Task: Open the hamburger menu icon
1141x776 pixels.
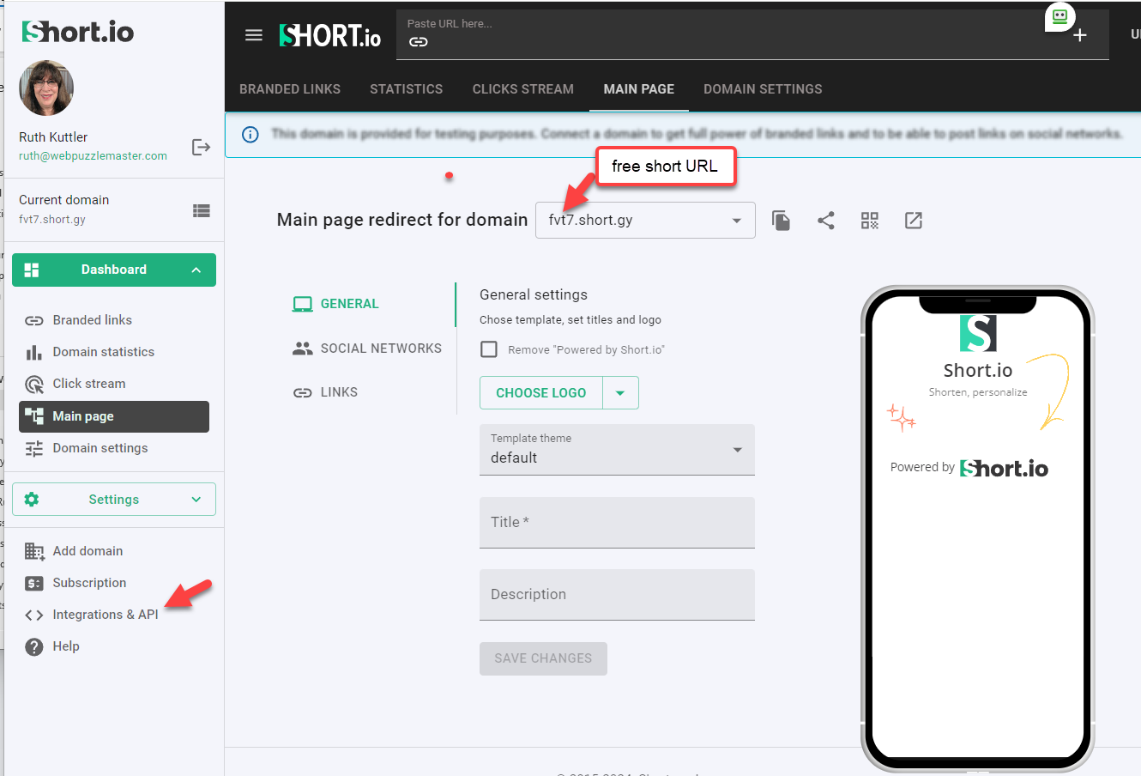Action: pos(254,35)
